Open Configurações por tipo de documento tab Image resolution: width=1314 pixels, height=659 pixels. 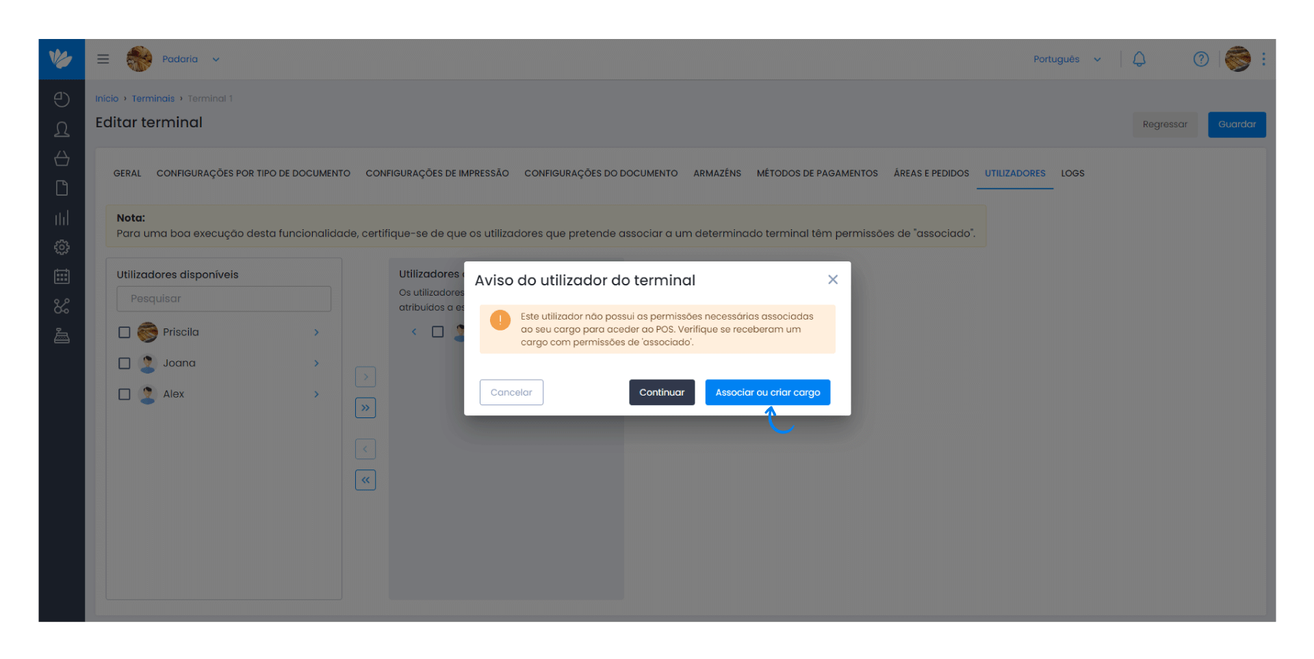pos(253,173)
